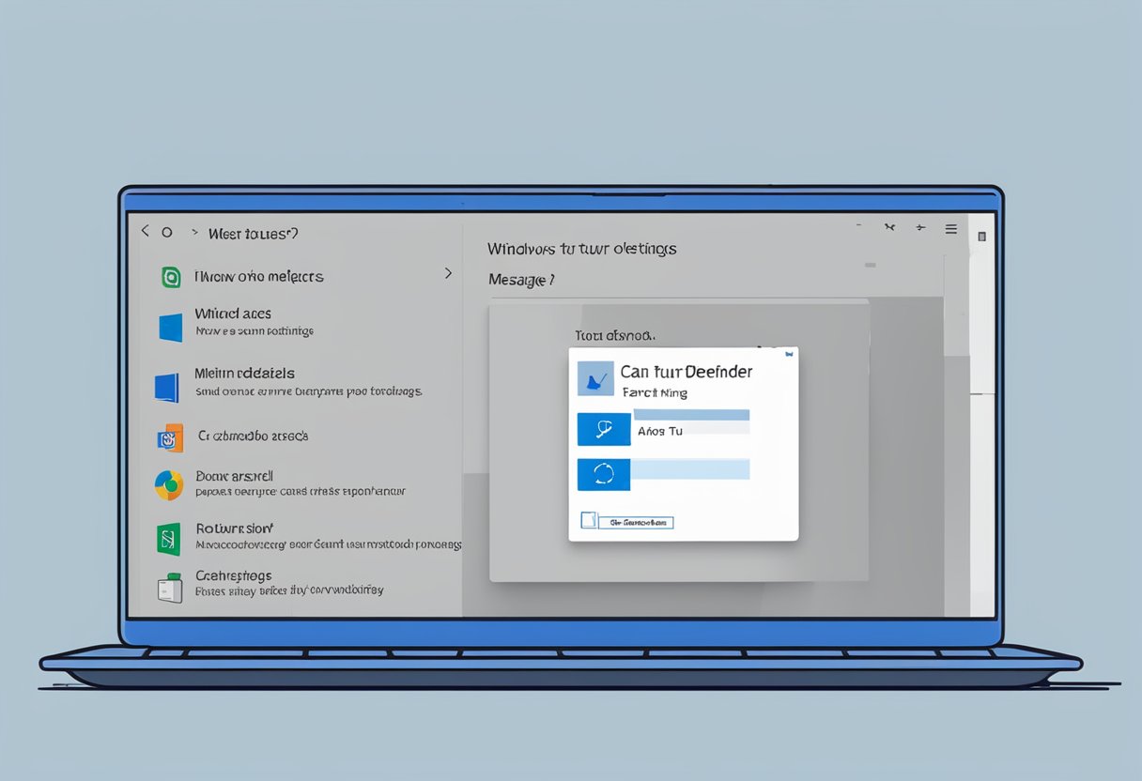Screen dimensions: 1142x781
Task: Click the "Añog Tu" option bar in the dialog
Action: coord(690,429)
